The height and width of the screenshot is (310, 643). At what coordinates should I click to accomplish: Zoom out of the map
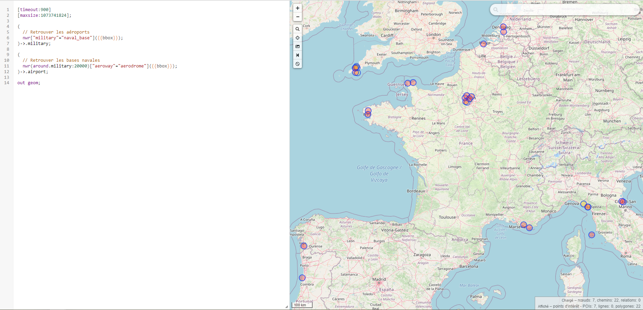298,17
